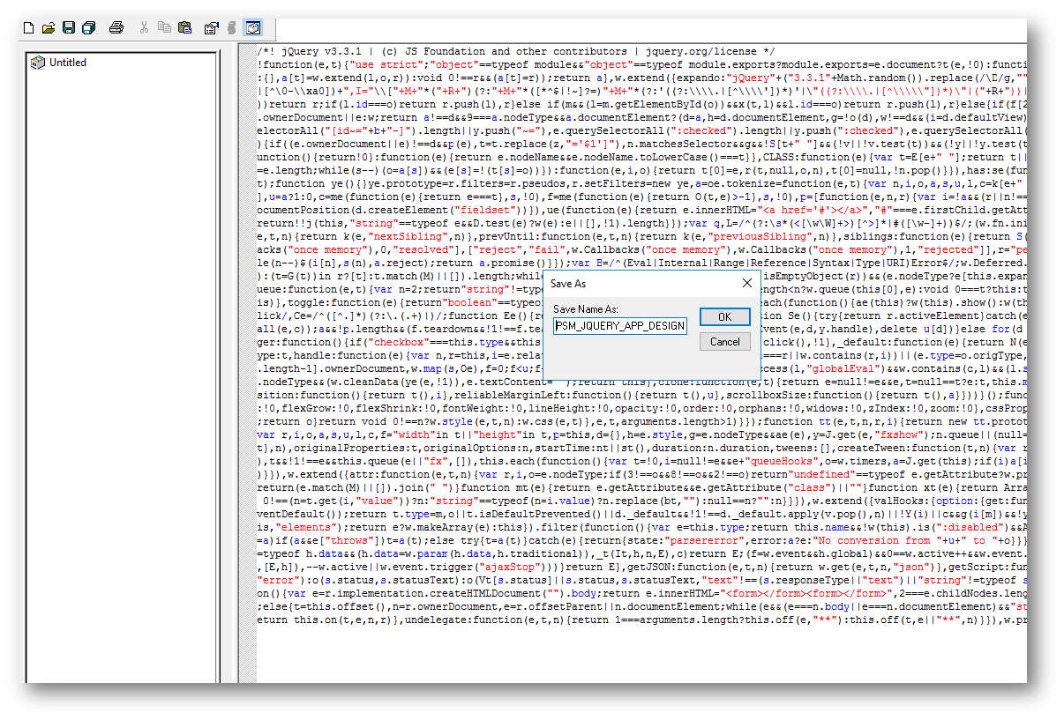
Task: Open a file using the folder icon
Action: coord(49,28)
